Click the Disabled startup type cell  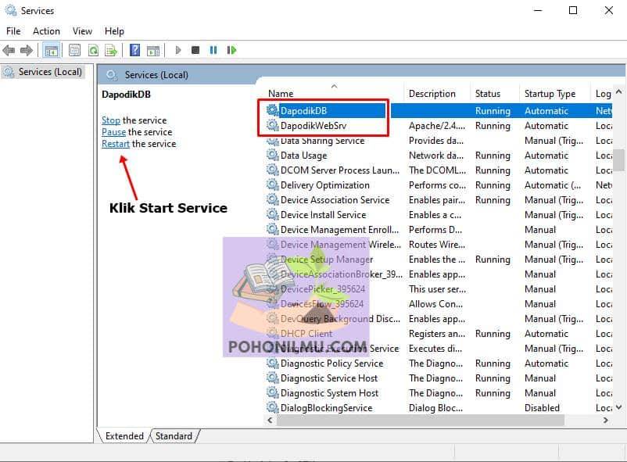coord(542,407)
